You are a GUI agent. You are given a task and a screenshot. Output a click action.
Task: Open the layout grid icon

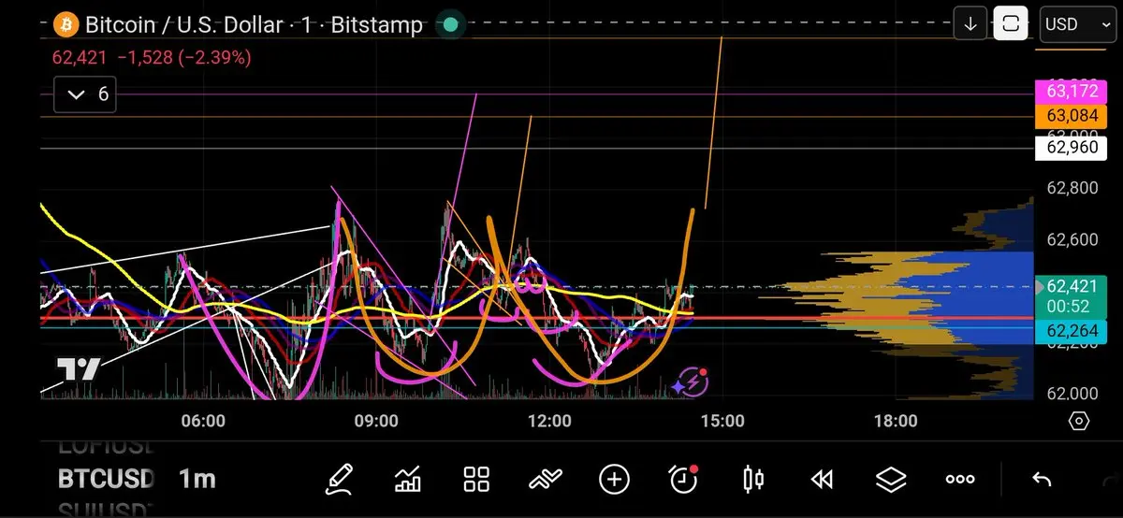click(x=477, y=480)
